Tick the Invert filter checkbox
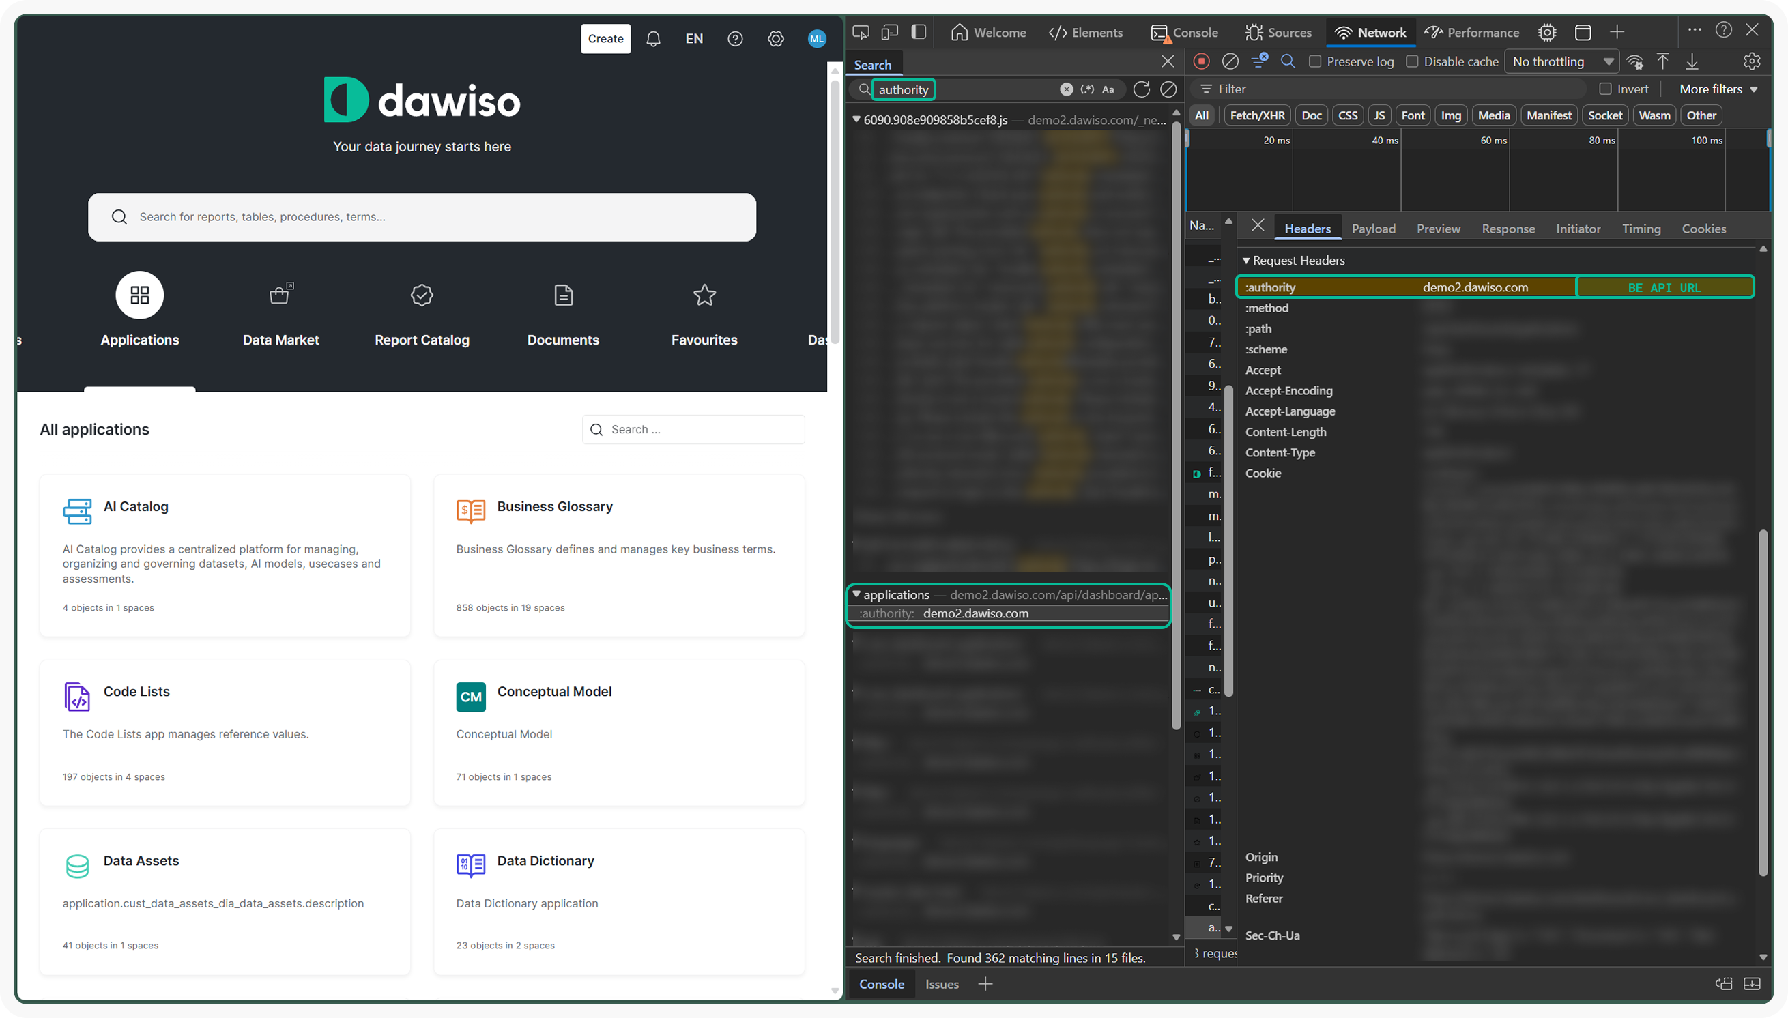The width and height of the screenshot is (1788, 1018). (1606, 89)
